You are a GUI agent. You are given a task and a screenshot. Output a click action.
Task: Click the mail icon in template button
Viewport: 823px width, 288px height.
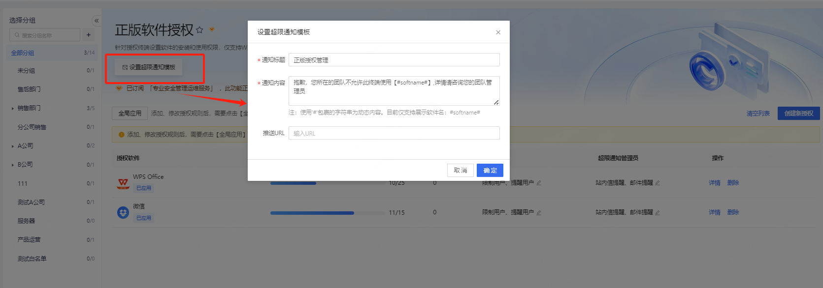point(125,67)
